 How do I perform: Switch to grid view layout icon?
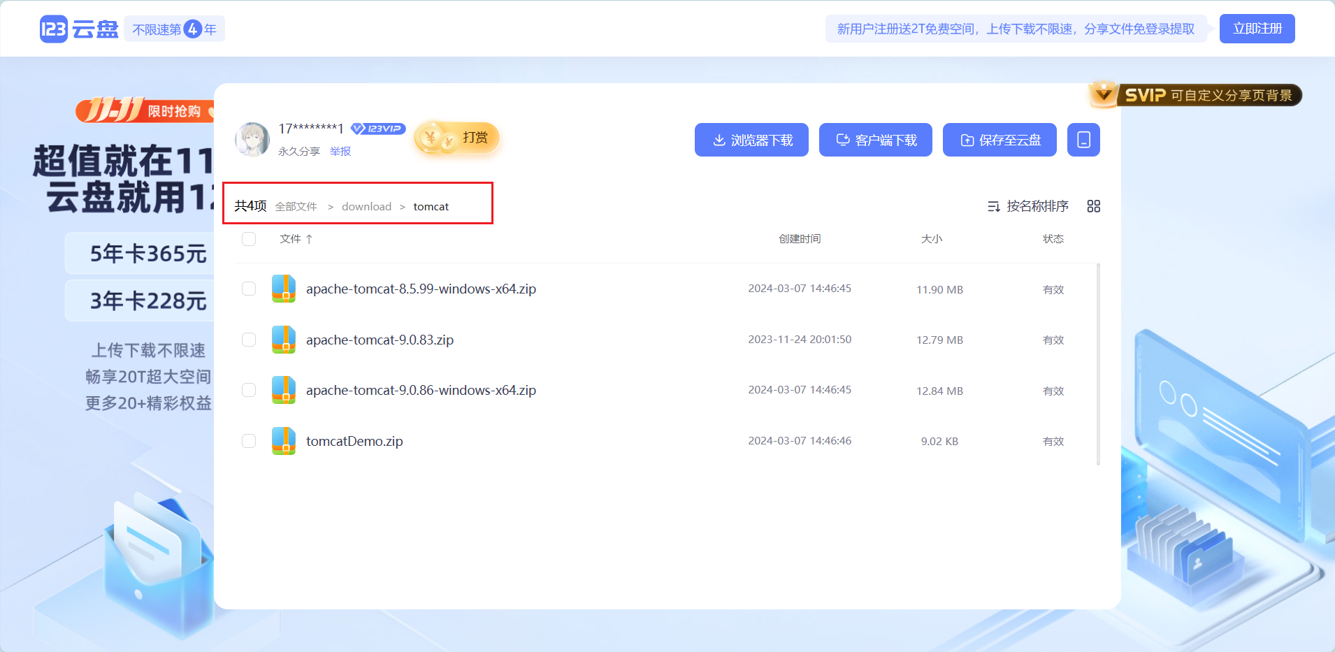tap(1094, 206)
